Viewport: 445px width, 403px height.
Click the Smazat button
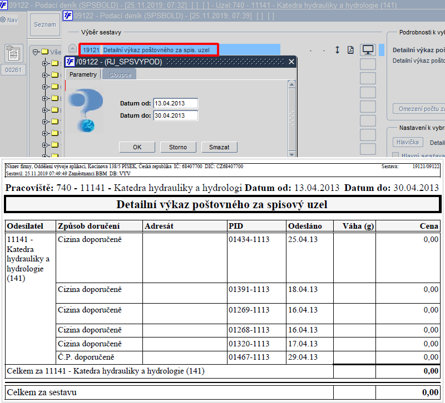[x=219, y=147]
